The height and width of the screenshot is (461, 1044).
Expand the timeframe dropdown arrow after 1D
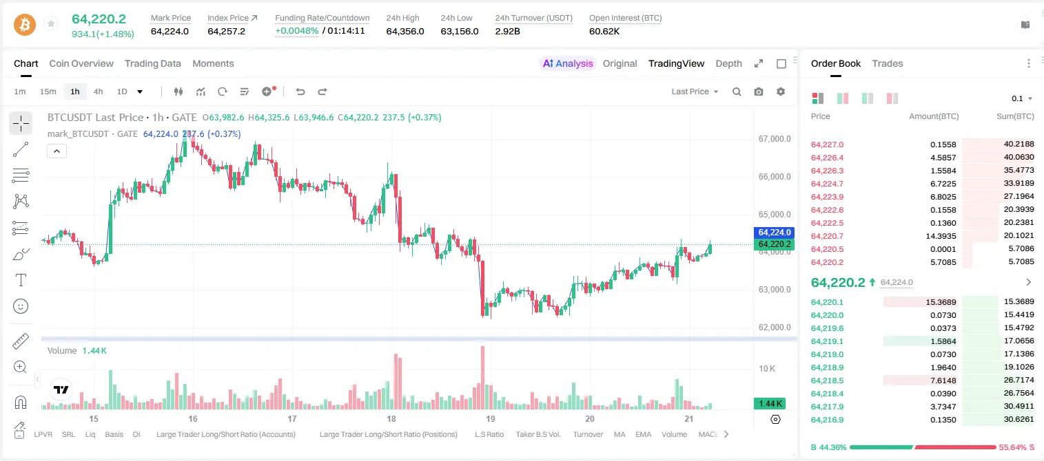tap(140, 92)
